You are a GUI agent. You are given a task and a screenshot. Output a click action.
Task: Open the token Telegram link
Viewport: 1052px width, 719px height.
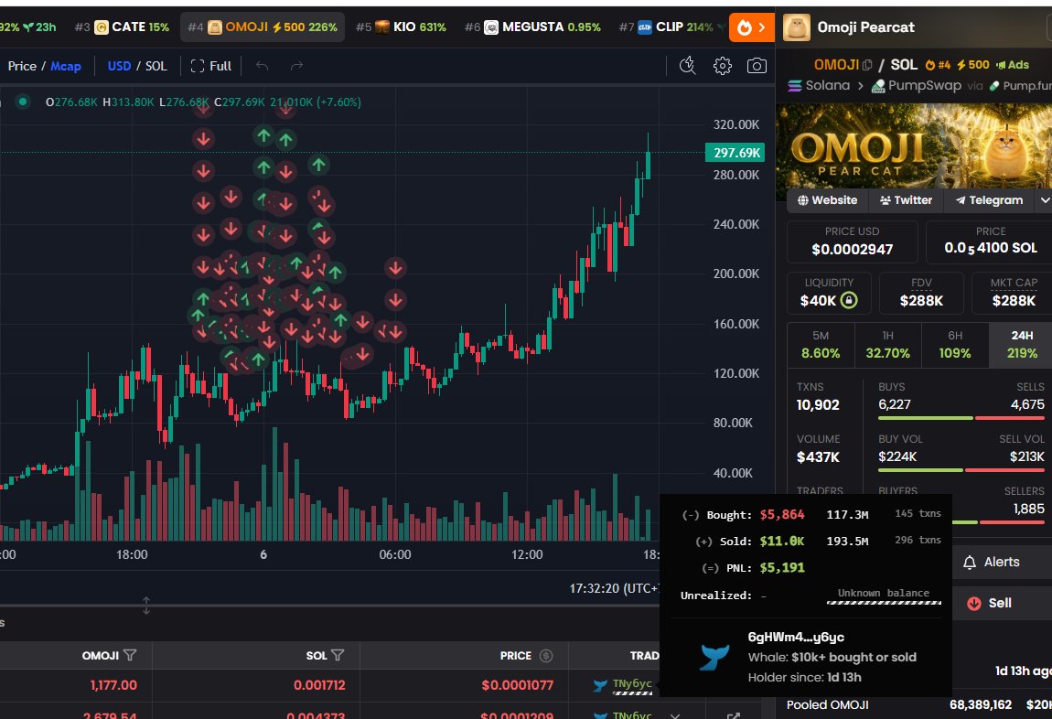click(989, 199)
